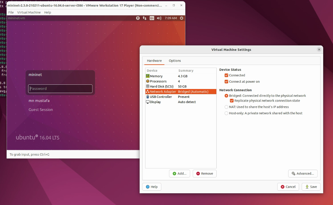This screenshot has height=205, width=333.
Task: Uncheck the Connected checkbox
Action: tap(226, 75)
